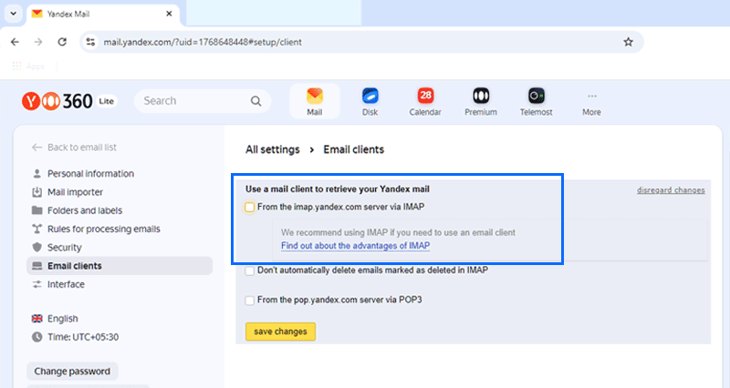Image resolution: width=730 pixels, height=388 pixels.
Task: Open Mail importer settings
Action: [x=75, y=192]
